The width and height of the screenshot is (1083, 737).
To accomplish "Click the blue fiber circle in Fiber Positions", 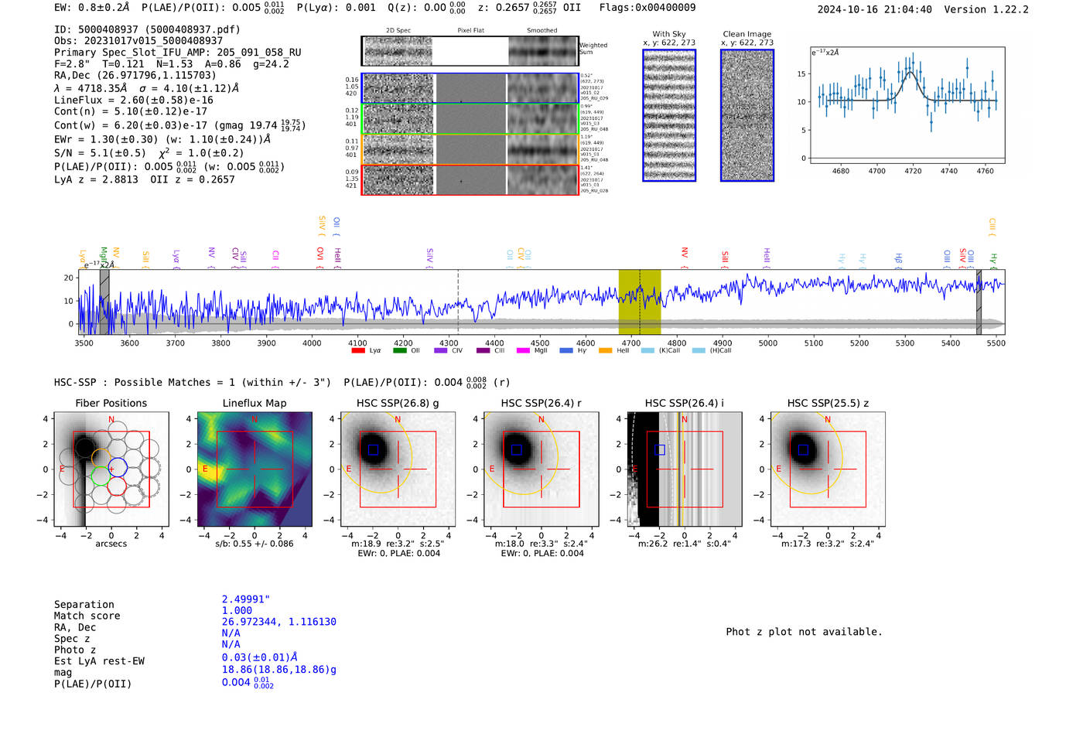I will point(118,467).
